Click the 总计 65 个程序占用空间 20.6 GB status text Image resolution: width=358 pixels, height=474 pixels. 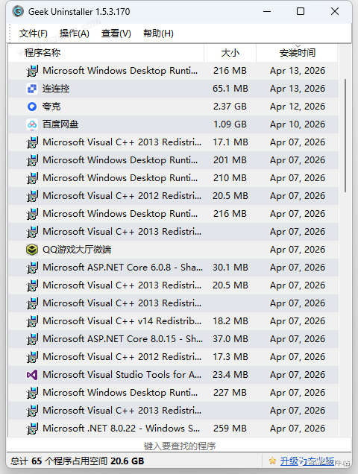[78, 461]
